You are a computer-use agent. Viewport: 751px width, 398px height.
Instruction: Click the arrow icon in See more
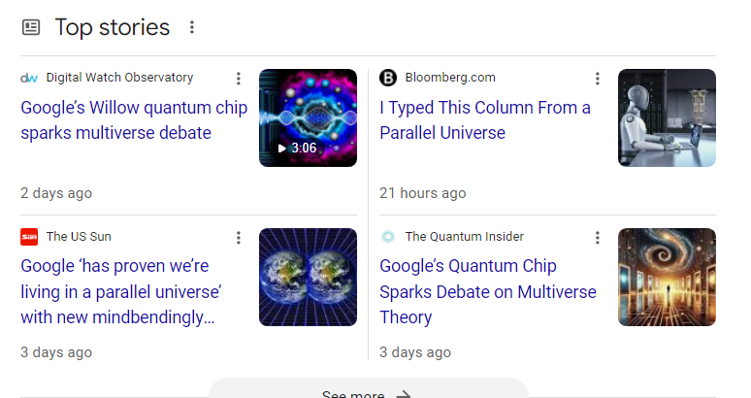tap(405, 393)
